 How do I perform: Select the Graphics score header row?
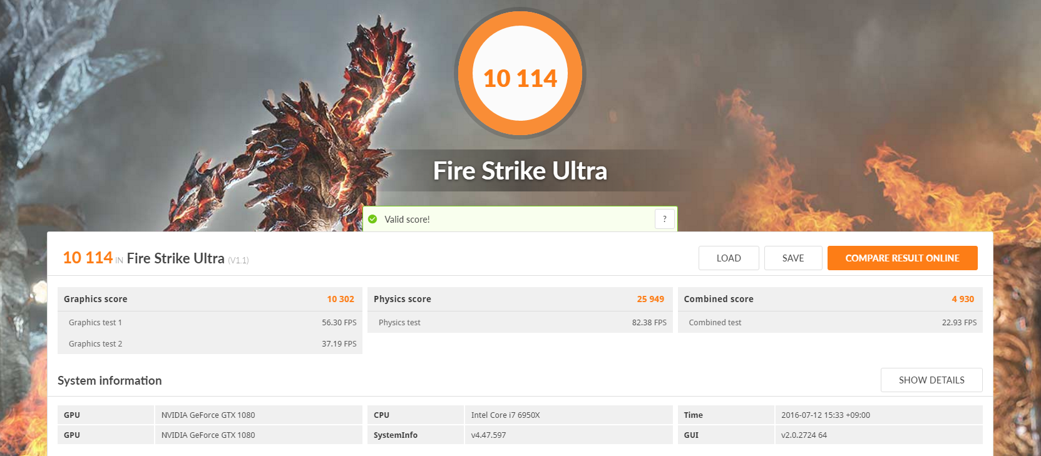click(x=210, y=299)
